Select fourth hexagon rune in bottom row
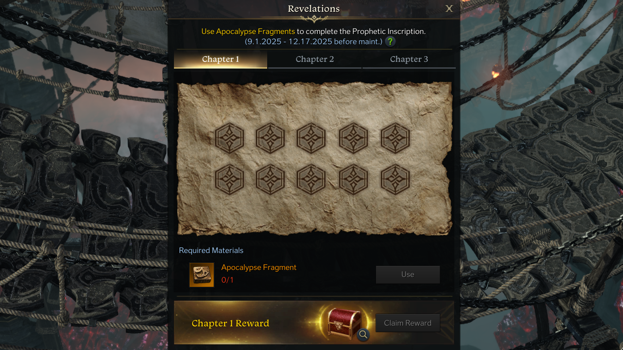This screenshot has height=350, width=623. click(353, 179)
